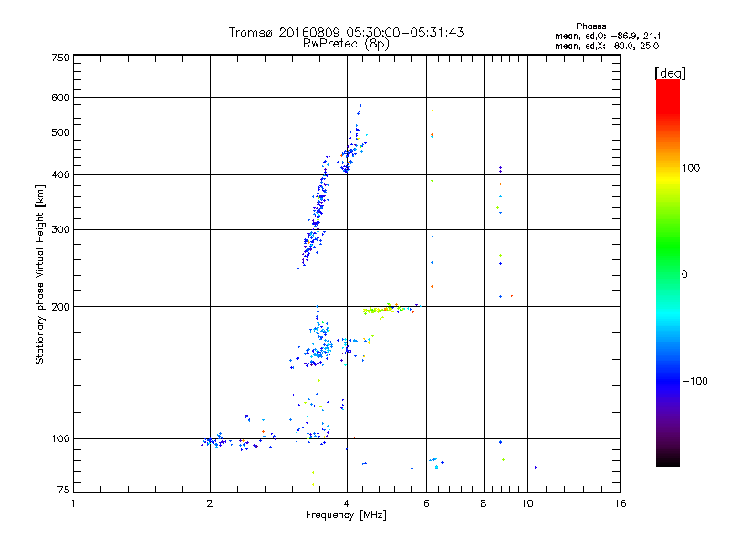
Task: Click the x-axis tick label 6
Action: coord(426,503)
